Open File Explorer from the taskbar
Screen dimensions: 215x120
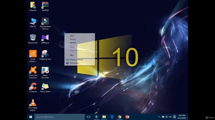coord(104,117)
